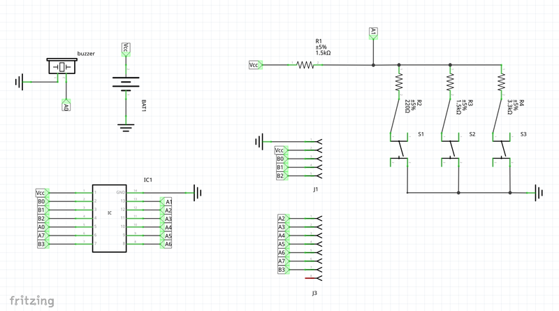Select the R2 220Ω resistor
The width and height of the screenshot is (559, 311).
399,83
